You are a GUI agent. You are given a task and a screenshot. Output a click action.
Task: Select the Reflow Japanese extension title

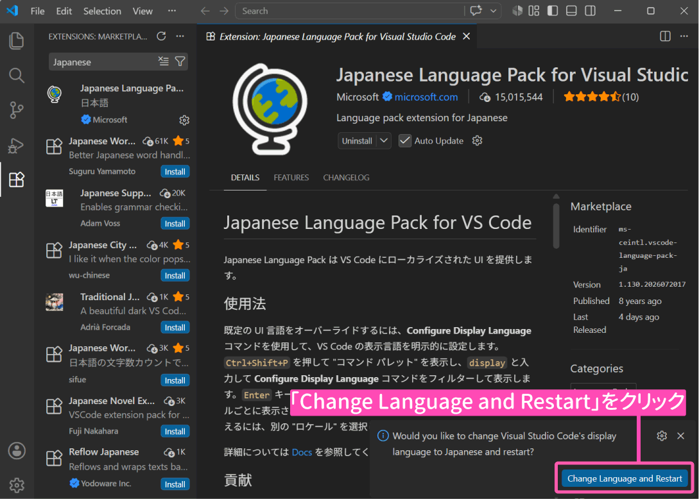[104, 452]
